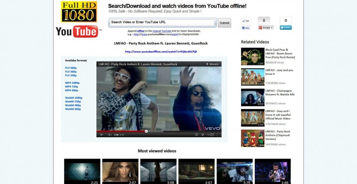Viewport: 357px width, 184px height.
Task: Open 'Champagne Showers ft. Natalia Kills' title
Action: (x=280, y=93)
